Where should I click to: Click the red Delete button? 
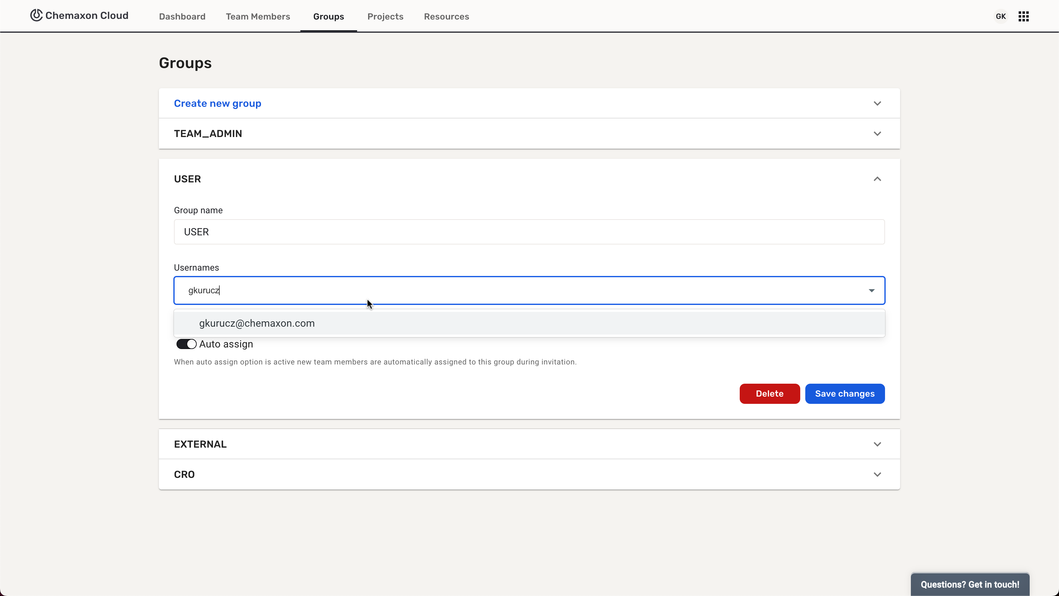pos(769,394)
